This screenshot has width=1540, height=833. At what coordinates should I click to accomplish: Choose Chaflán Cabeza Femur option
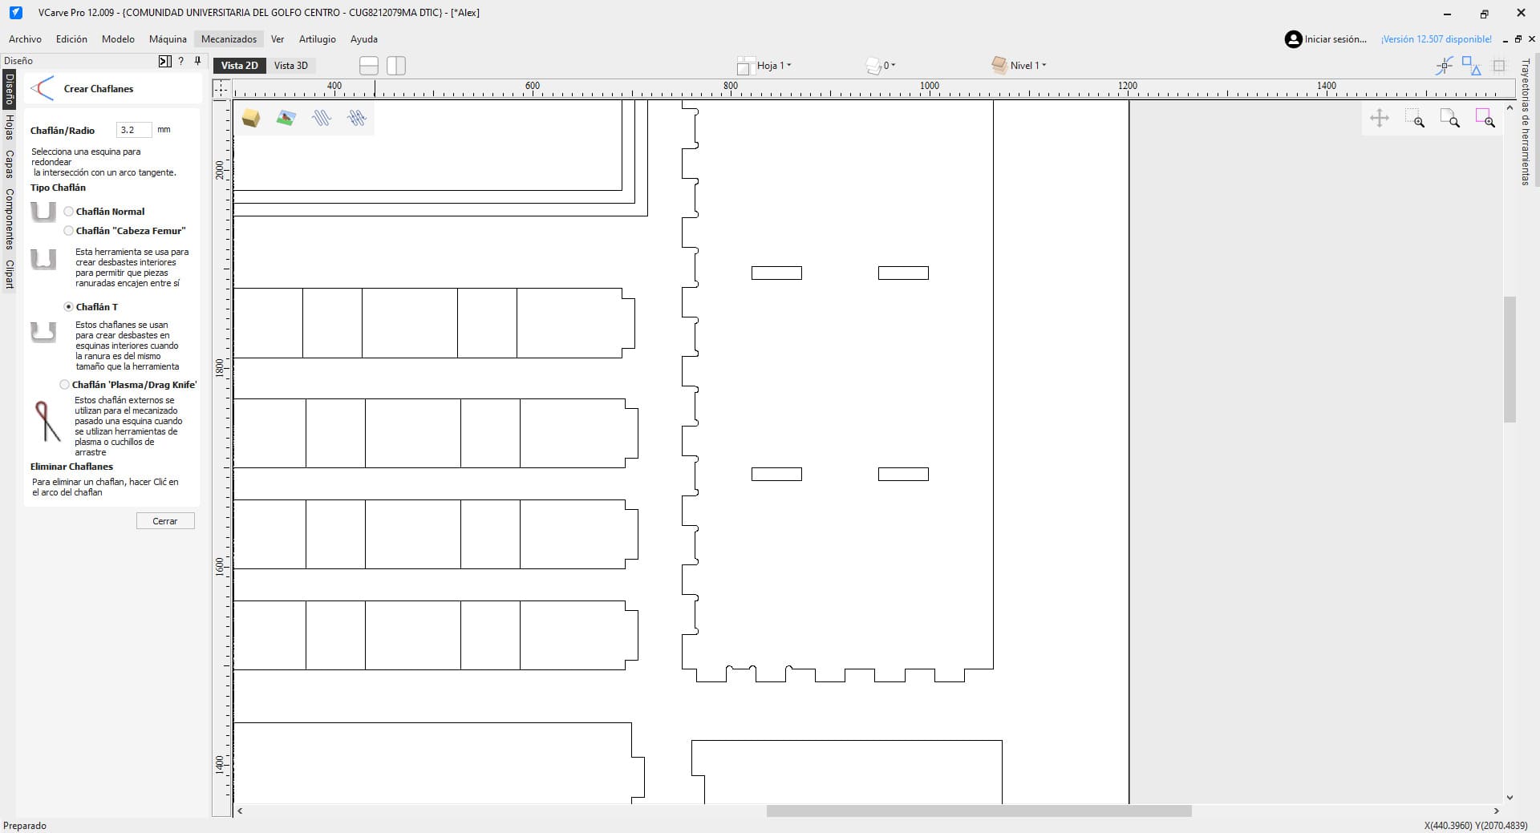(x=67, y=231)
